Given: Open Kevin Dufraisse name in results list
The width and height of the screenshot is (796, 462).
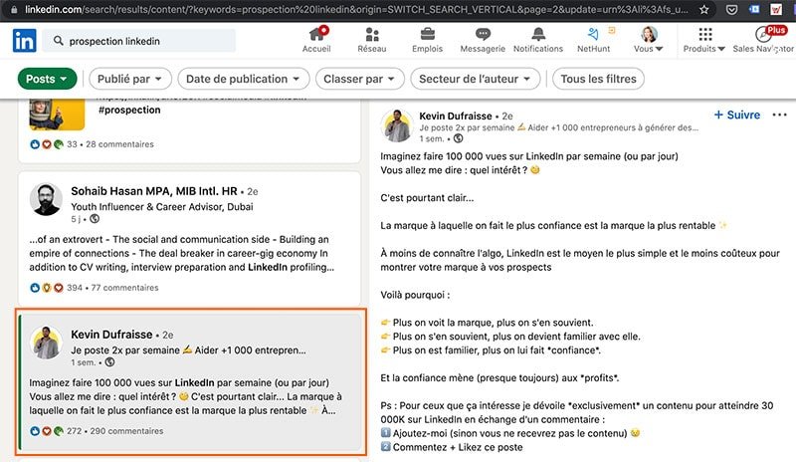Looking at the screenshot, I should (111, 335).
